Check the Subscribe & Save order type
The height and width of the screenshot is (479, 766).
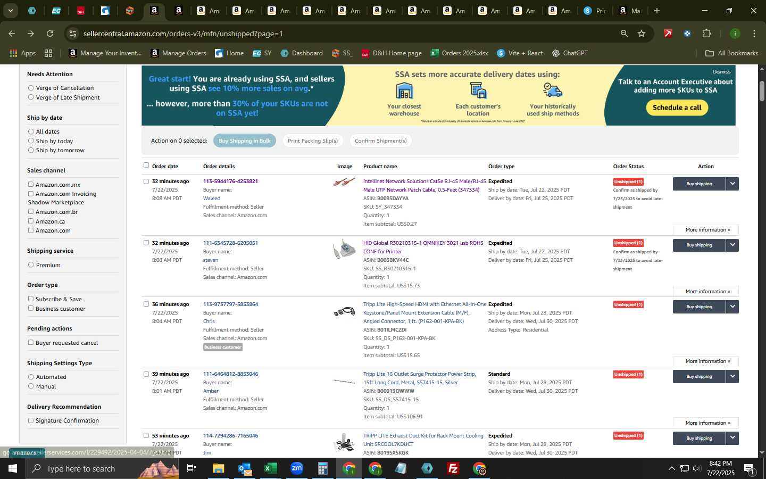point(31,299)
